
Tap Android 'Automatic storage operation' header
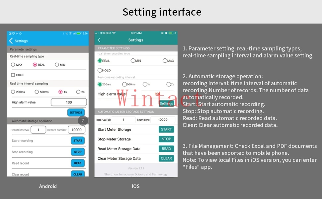pyautogui.click(x=48, y=121)
